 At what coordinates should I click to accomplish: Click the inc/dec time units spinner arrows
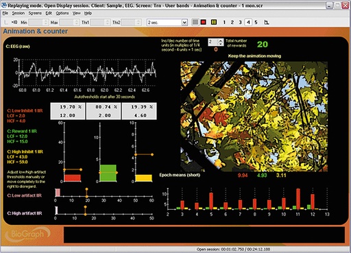(x=220, y=42)
